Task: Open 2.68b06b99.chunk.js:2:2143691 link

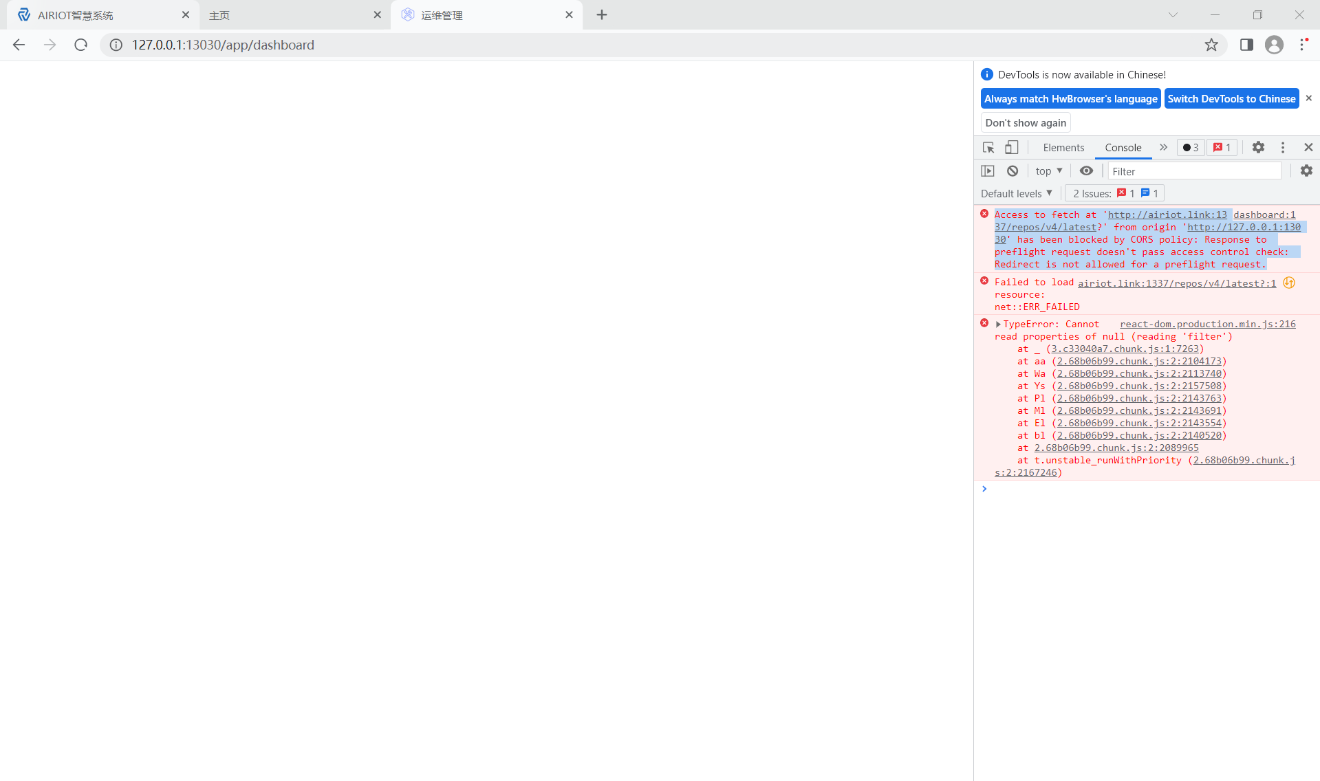Action: point(1140,411)
